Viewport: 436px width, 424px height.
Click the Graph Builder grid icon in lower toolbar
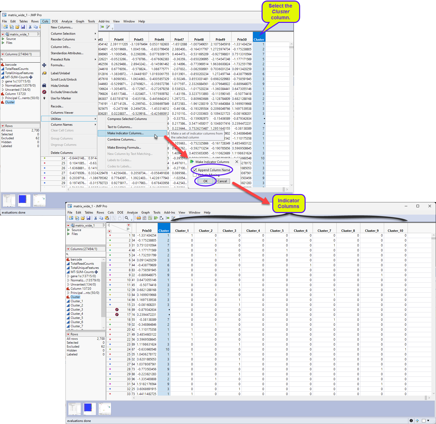click(150, 218)
